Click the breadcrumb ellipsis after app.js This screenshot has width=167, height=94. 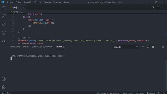[x=22, y=12]
